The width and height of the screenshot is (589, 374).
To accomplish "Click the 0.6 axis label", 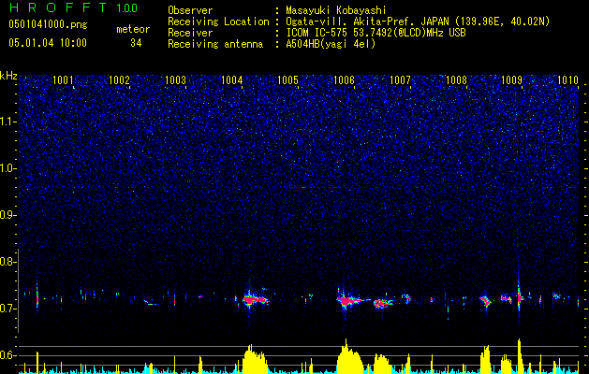I will pyautogui.click(x=7, y=355).
